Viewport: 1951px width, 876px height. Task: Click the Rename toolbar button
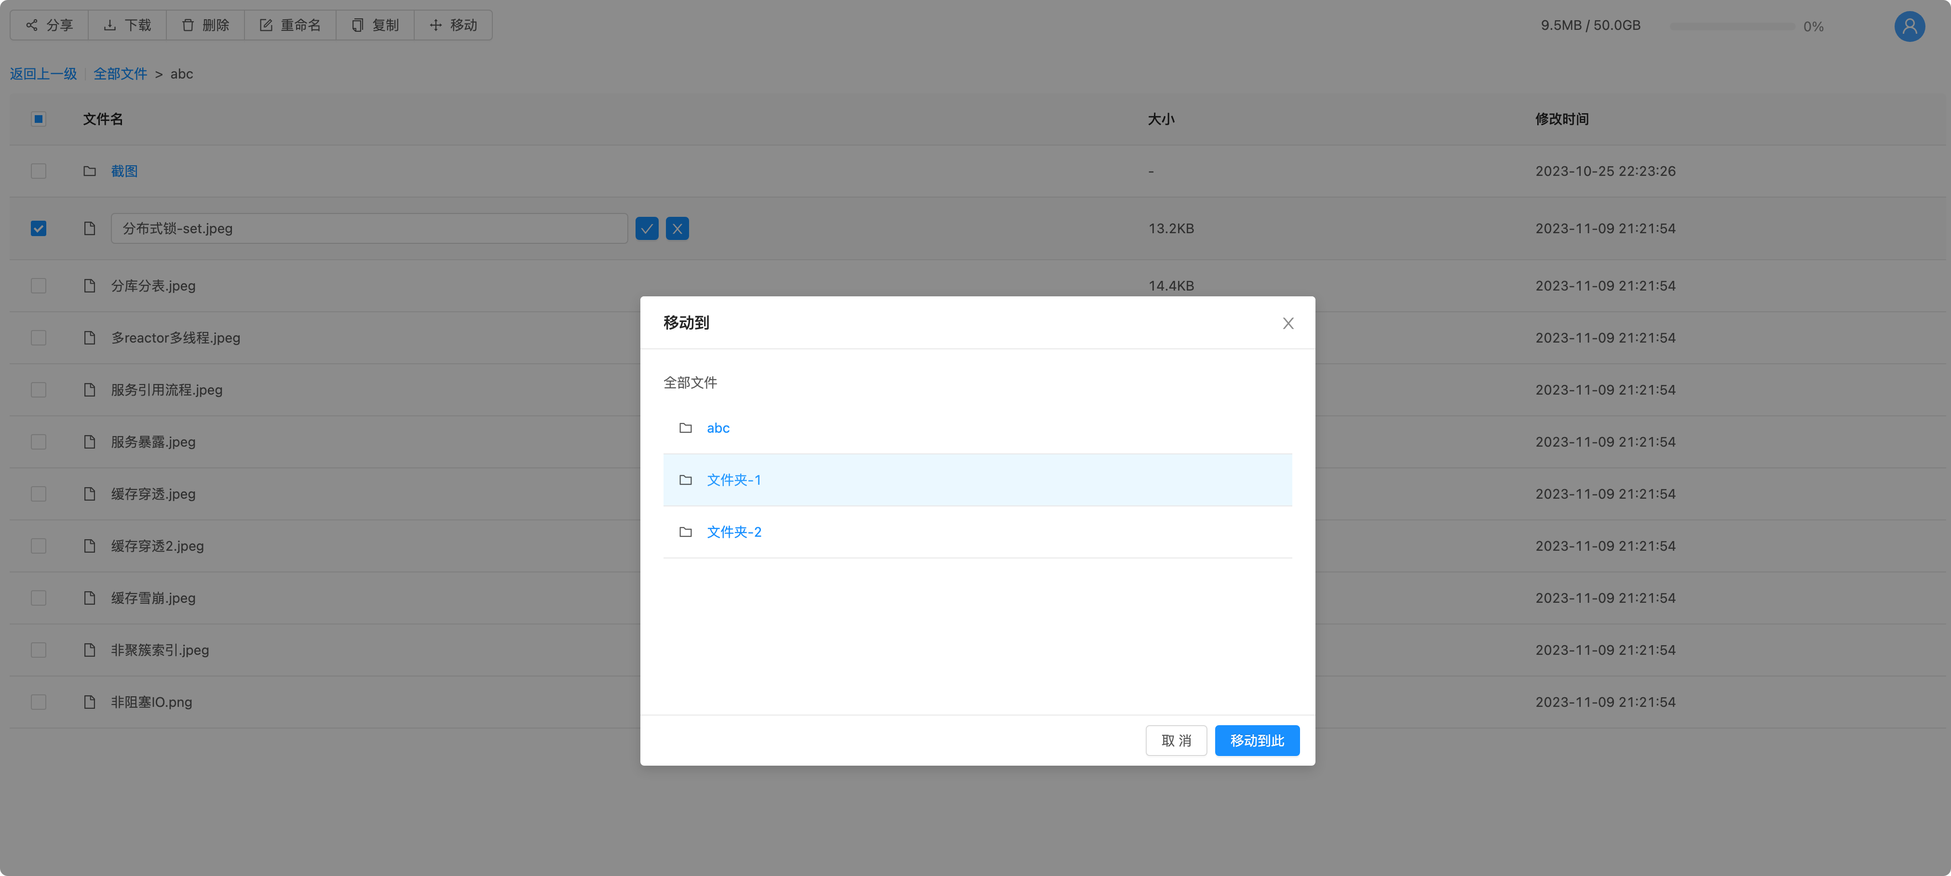point(290,25)
